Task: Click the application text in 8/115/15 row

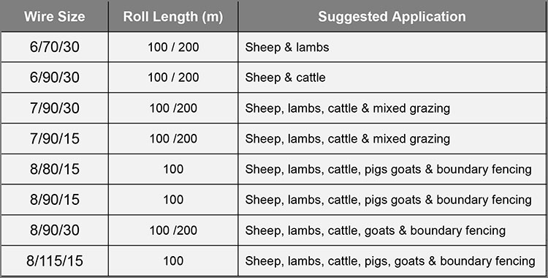Action: pos(390,261)
